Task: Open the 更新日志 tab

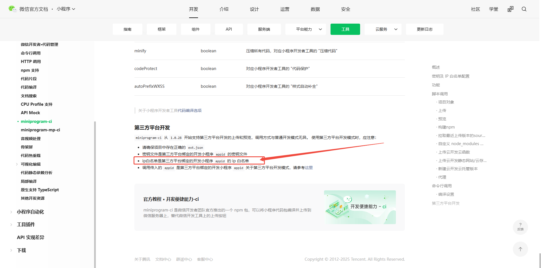Action: [x=425, y=29]
